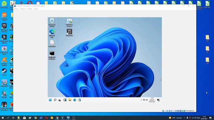Select the Avast icon on host desktop

pos(4,61)
